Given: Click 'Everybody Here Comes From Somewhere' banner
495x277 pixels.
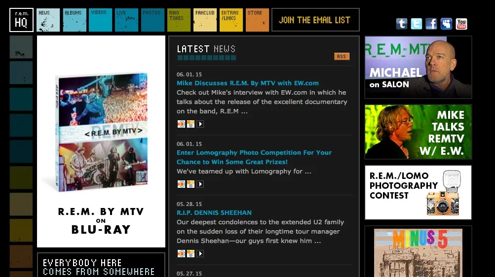Looking at the screenshot, I should click(101, 265).
